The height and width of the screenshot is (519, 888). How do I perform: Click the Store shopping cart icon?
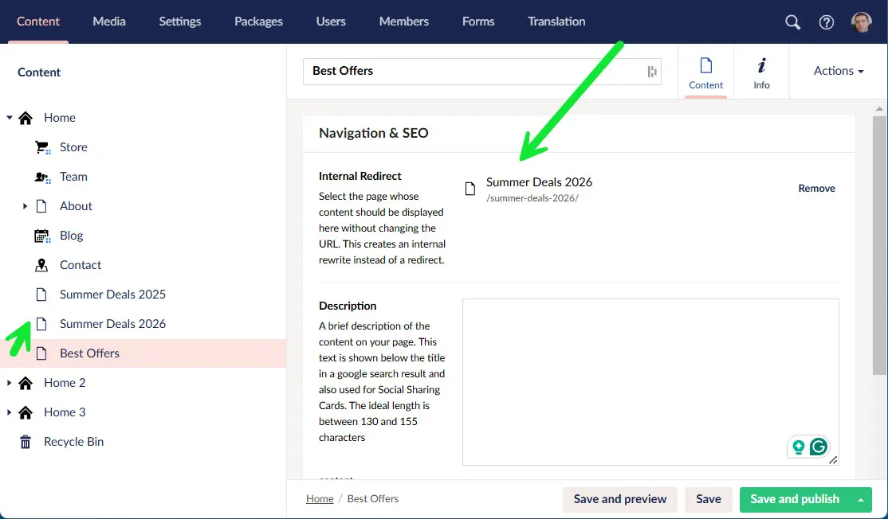[x=41, y=146]
